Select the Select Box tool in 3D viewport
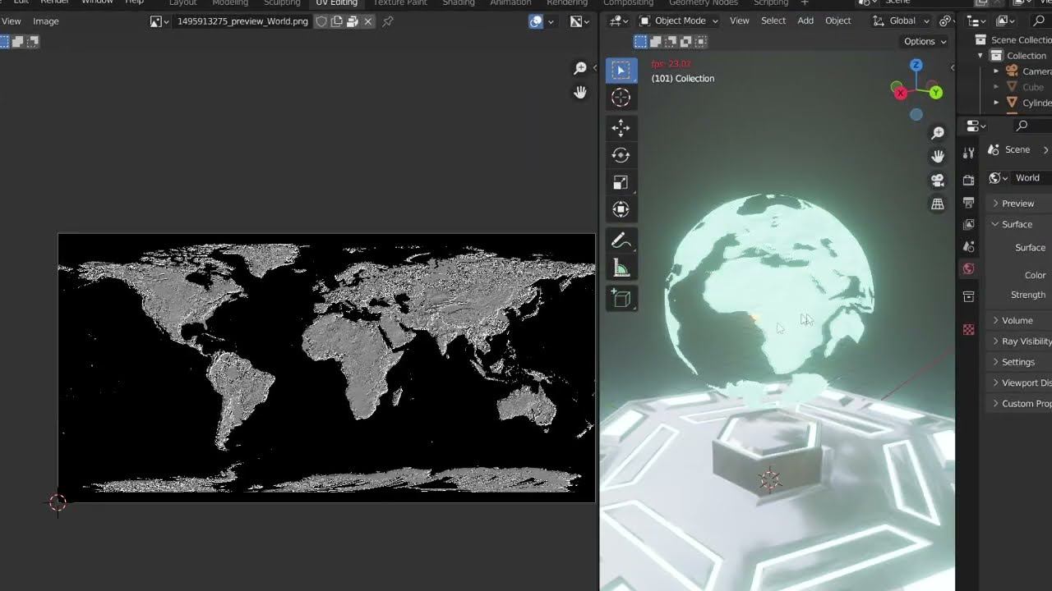The image size is (1052, 591). pos(621,71)
